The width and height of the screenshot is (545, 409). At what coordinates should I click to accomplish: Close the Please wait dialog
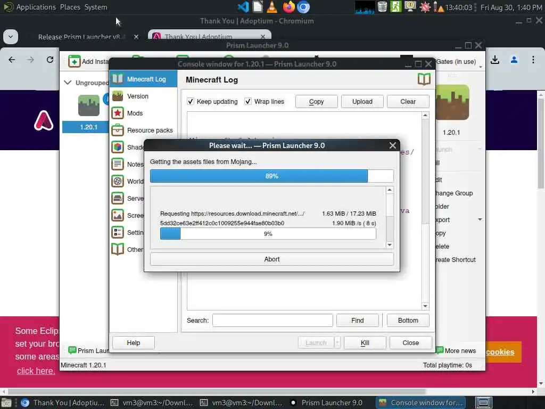(392, 145)
